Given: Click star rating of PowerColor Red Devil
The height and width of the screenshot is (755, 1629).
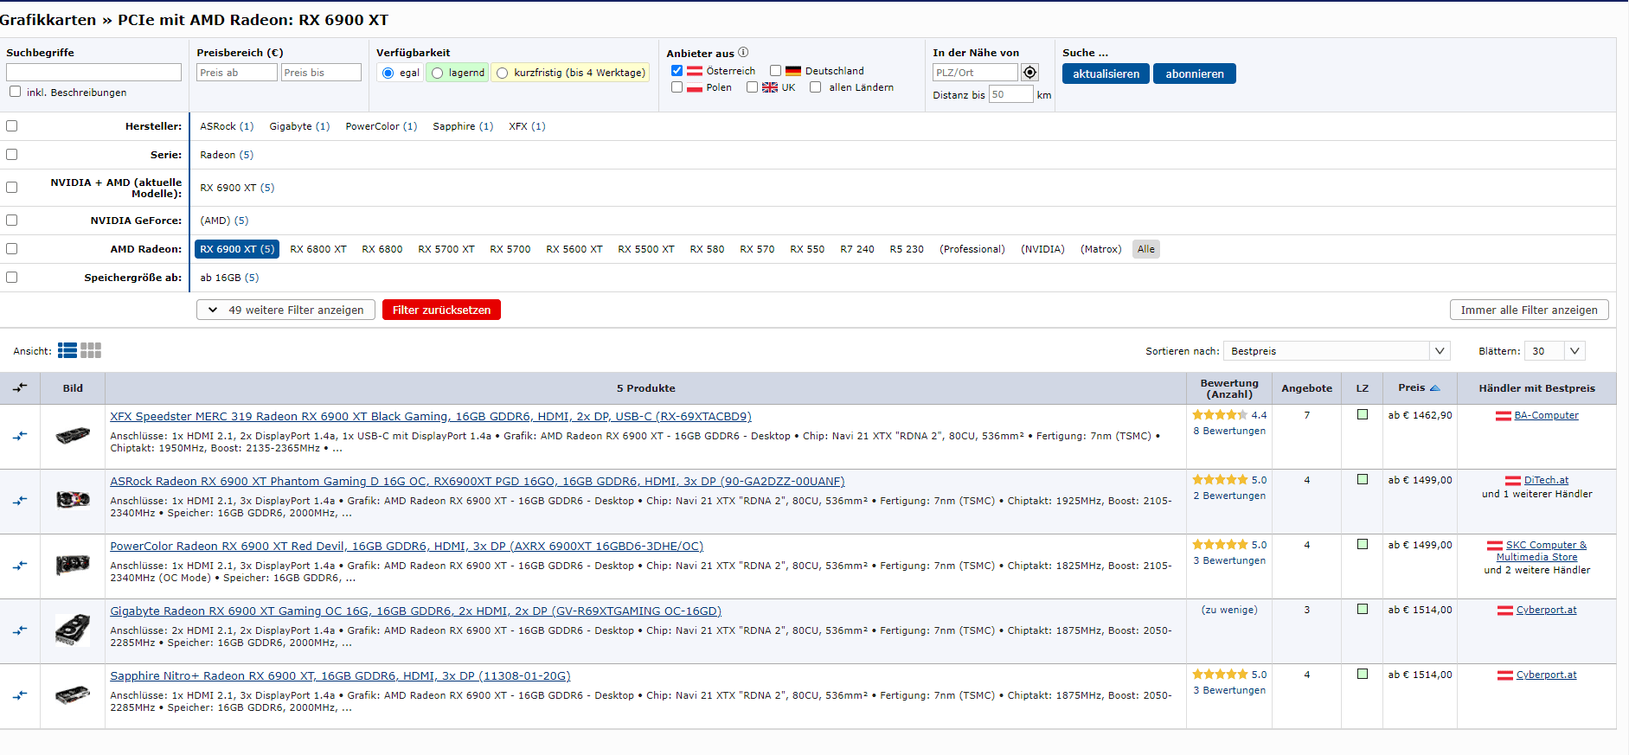Looking at the screenshot, I should (1220, 545).
